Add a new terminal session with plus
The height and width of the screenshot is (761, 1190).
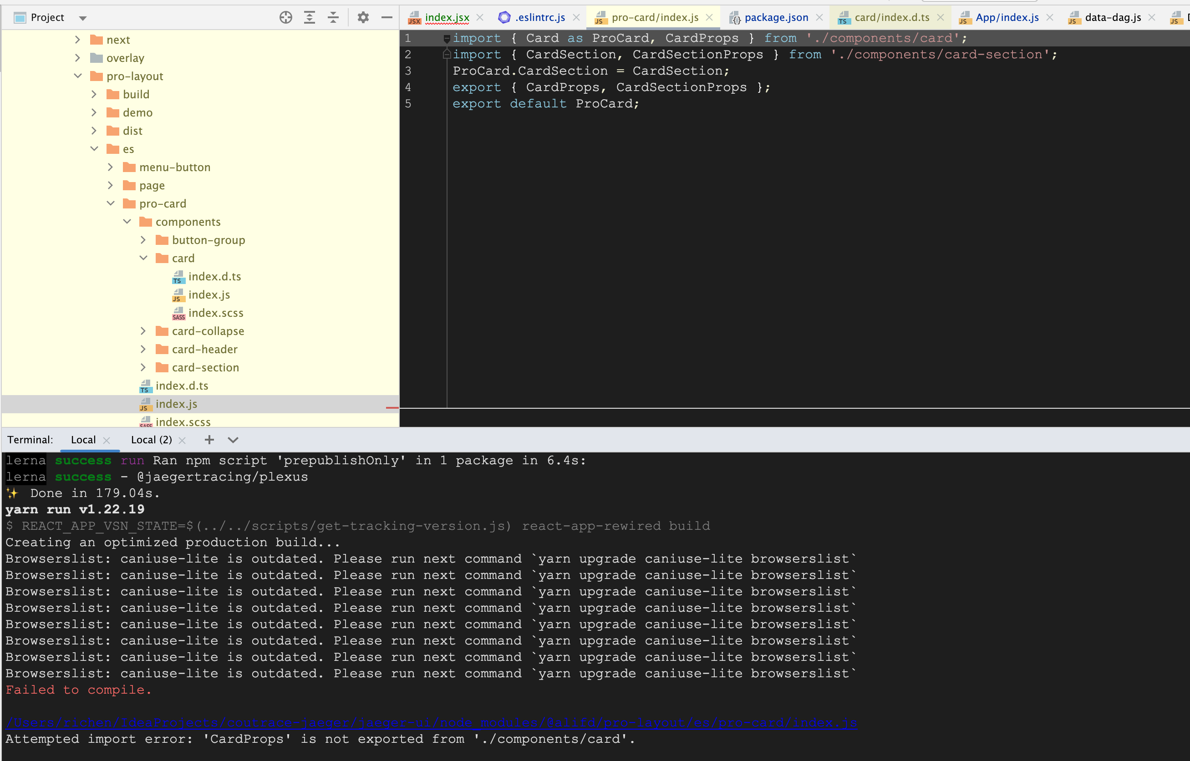[209, 440]
